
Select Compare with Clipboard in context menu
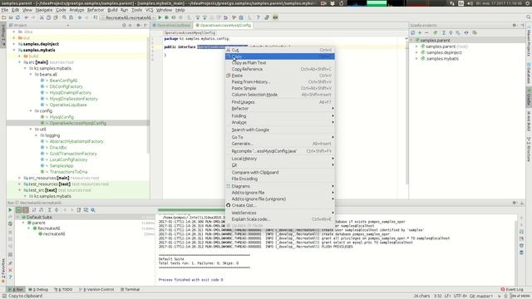280,173
